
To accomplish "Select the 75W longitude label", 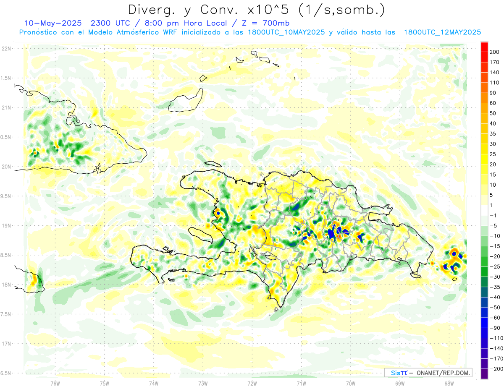I will 104,383.
